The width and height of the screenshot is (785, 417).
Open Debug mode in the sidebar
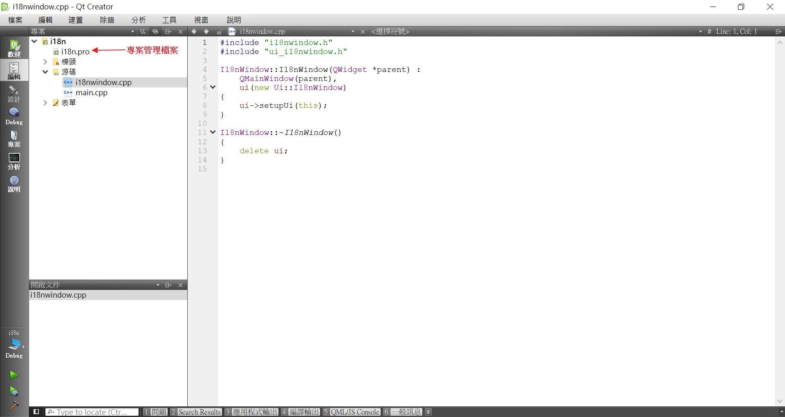point(14,116)
